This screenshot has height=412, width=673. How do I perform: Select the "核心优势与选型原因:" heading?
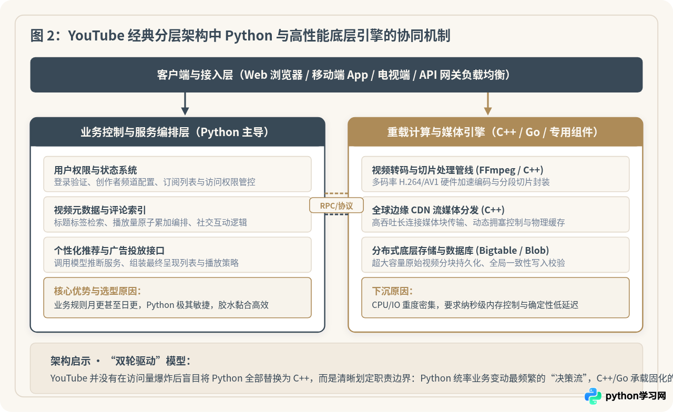(97, 291)
